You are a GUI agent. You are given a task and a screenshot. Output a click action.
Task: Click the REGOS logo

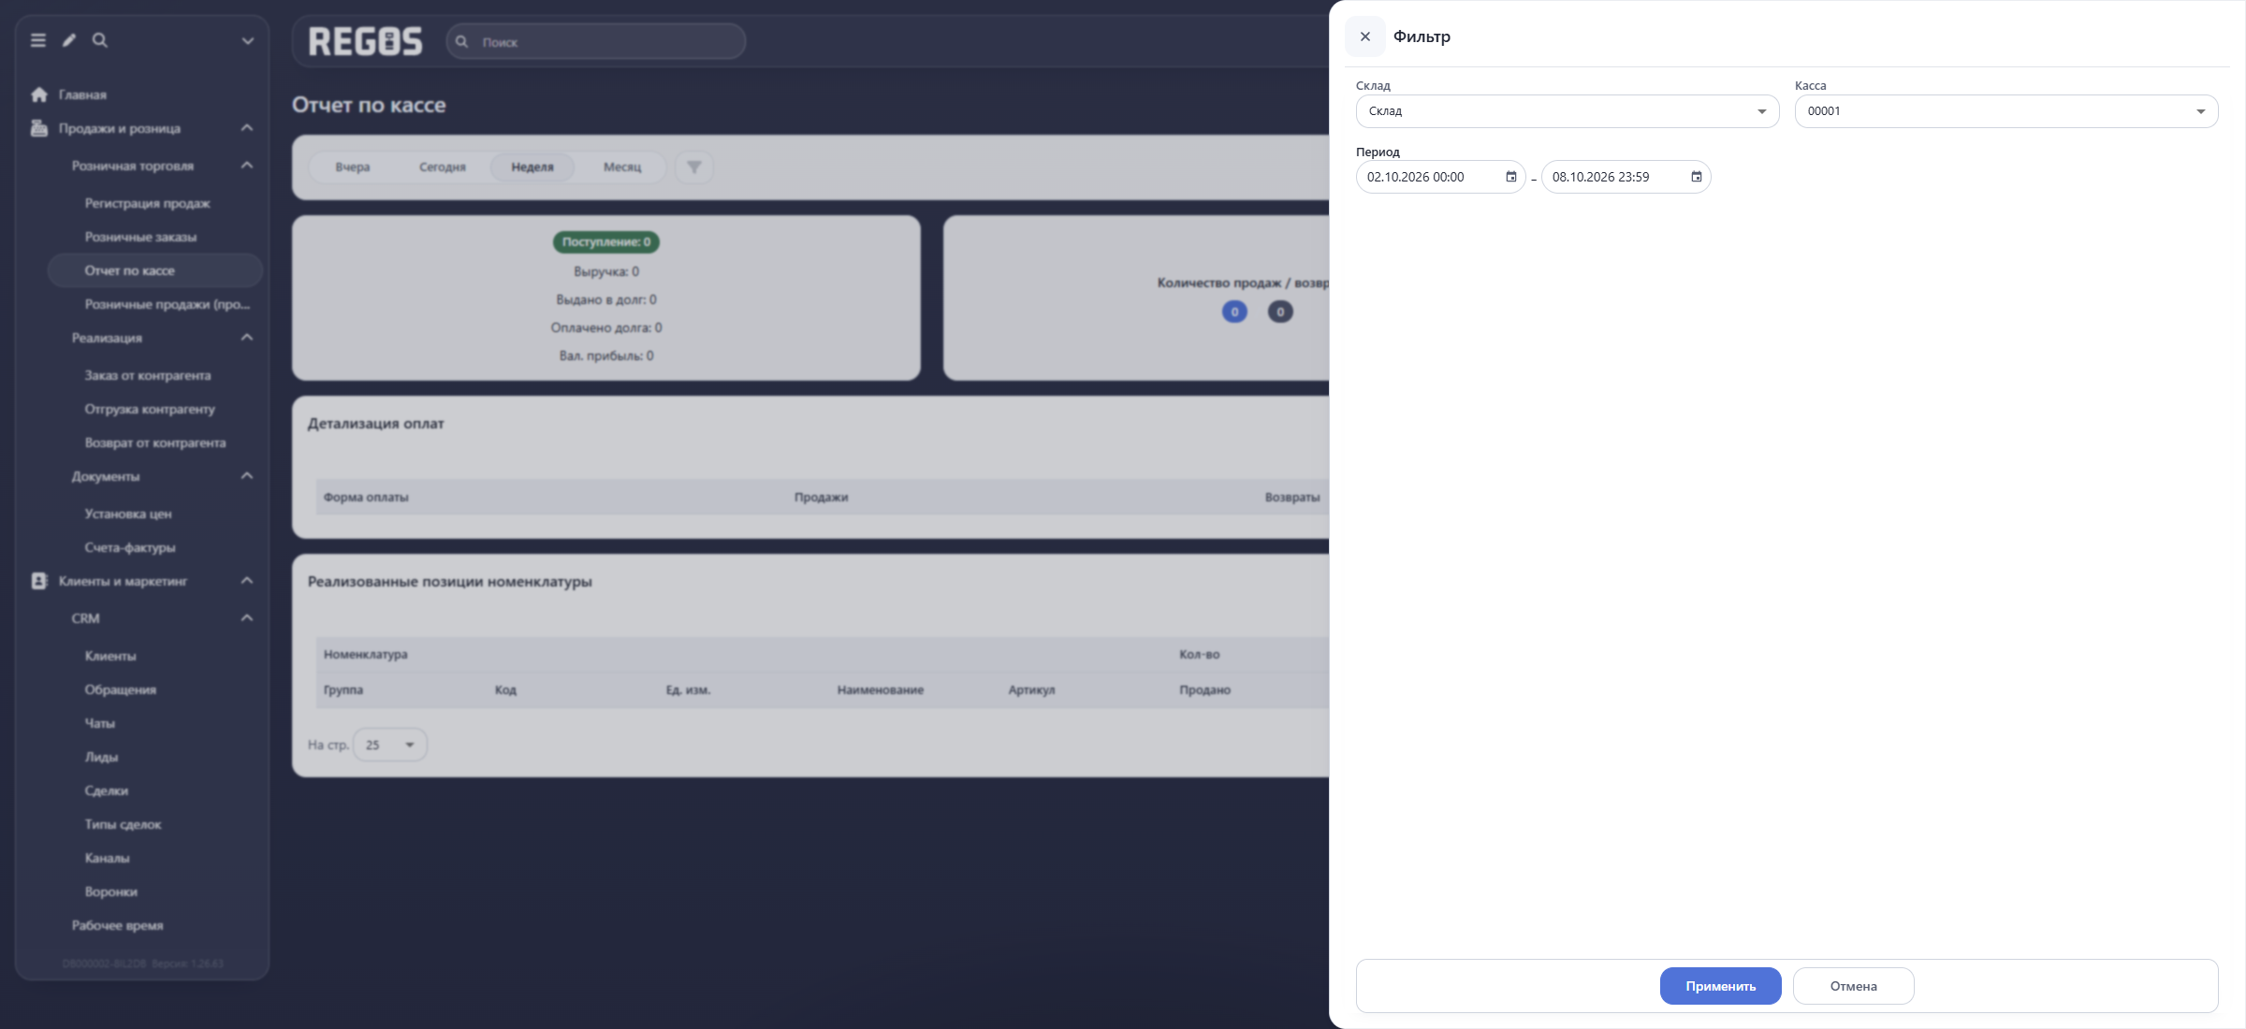click(366, 41)
